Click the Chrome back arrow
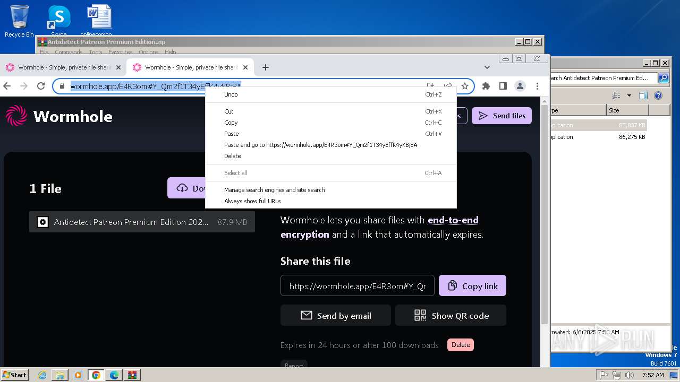 pos(7,86)
